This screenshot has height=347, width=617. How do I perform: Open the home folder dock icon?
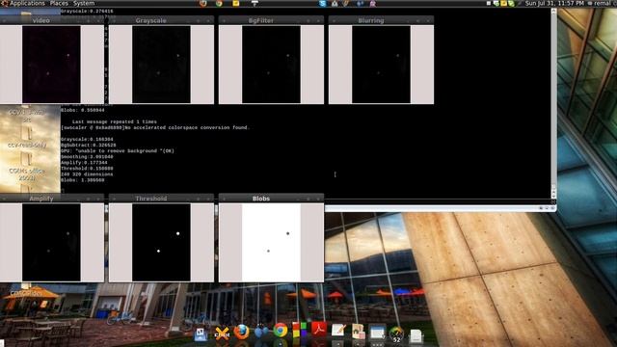point(358,332)
